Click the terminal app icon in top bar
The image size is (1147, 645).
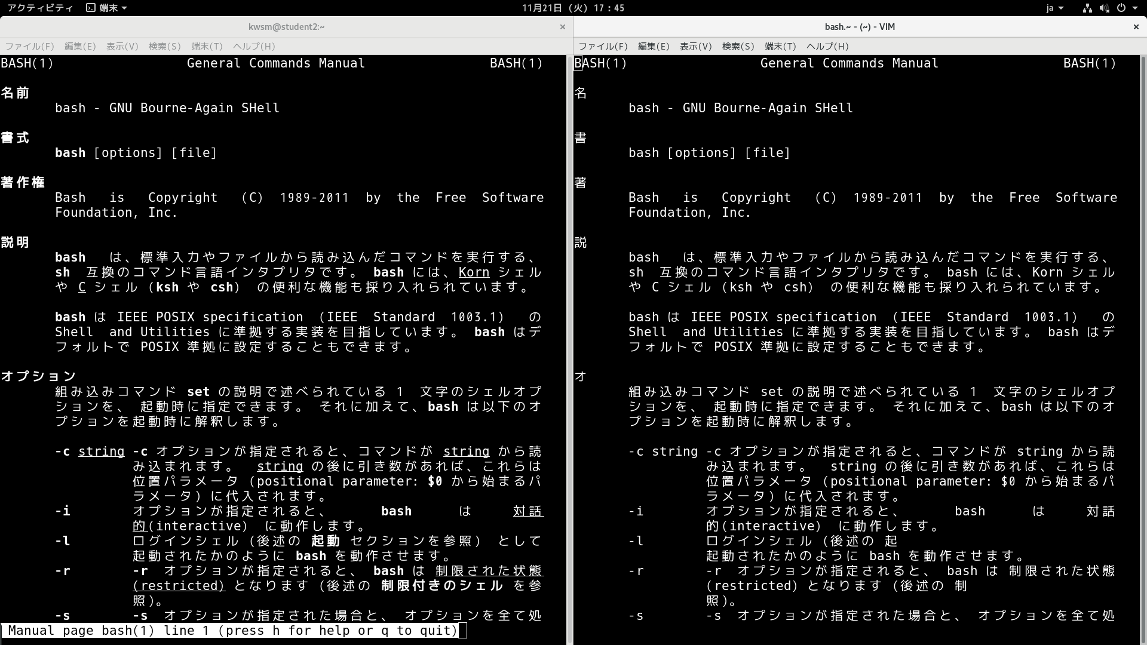90,8
